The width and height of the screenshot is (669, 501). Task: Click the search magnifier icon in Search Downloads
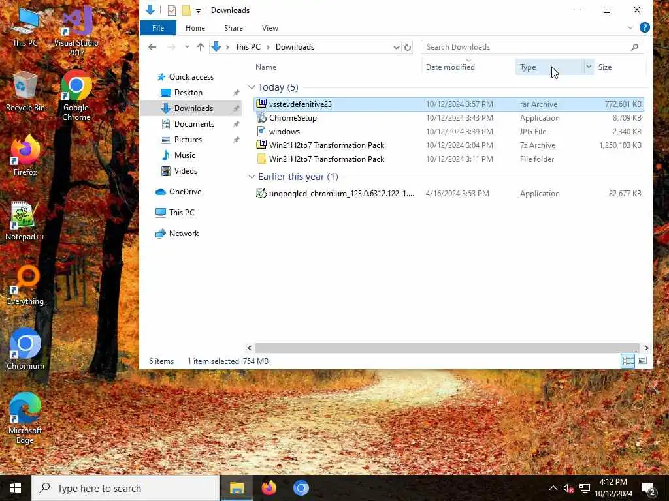634,47
